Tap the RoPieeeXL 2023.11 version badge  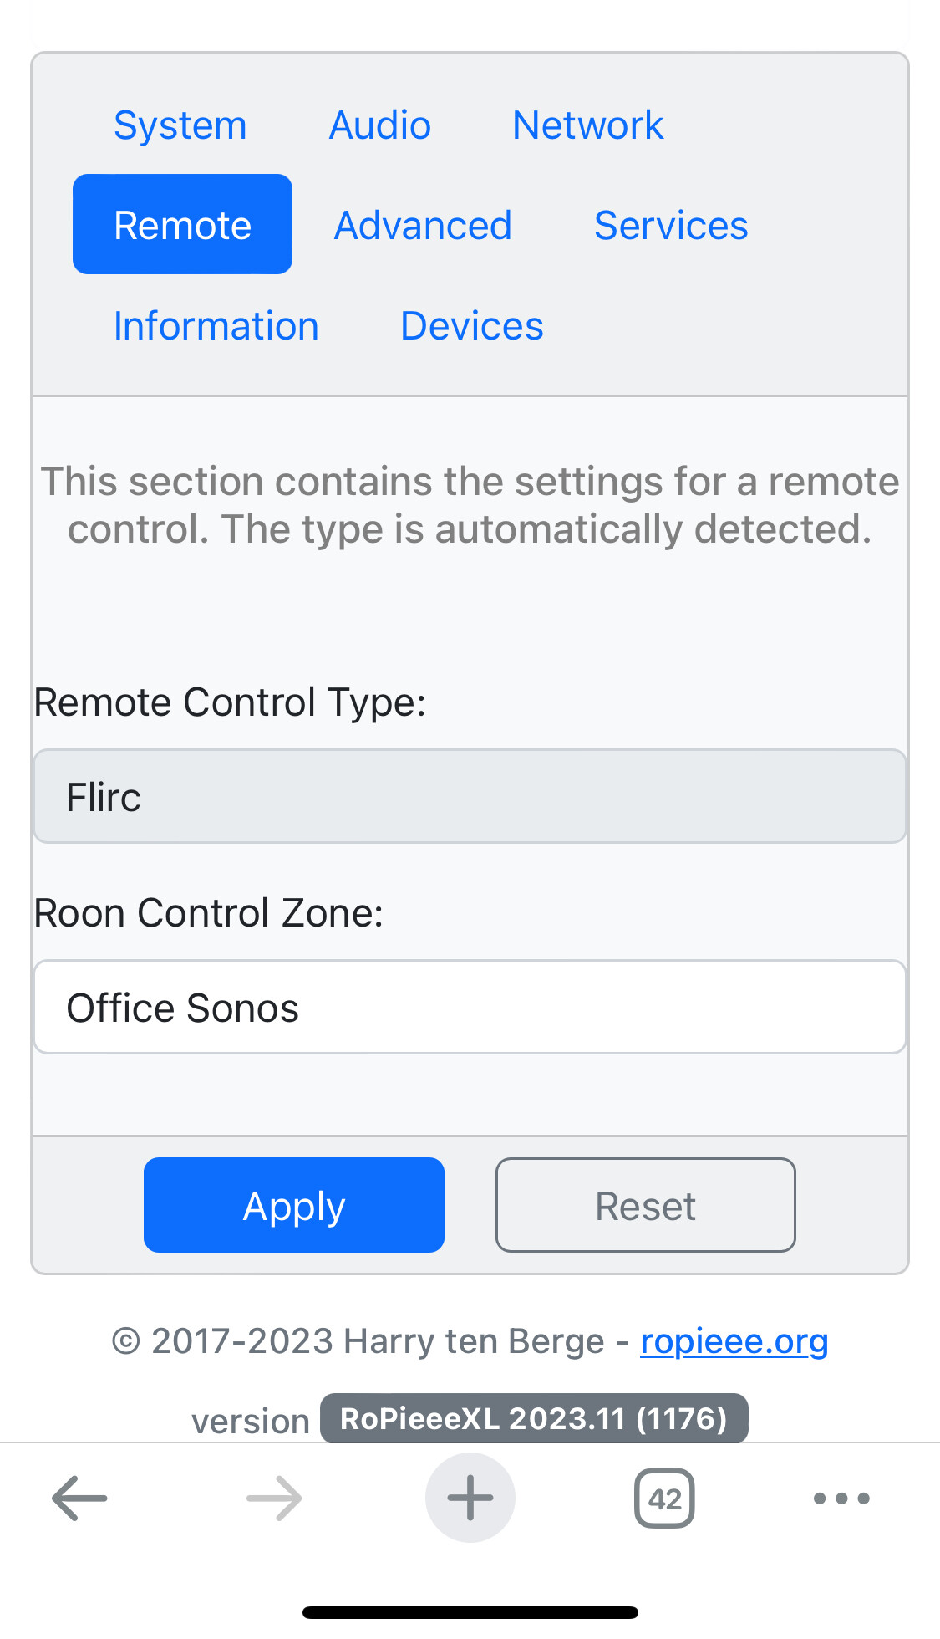(534, 1418)
